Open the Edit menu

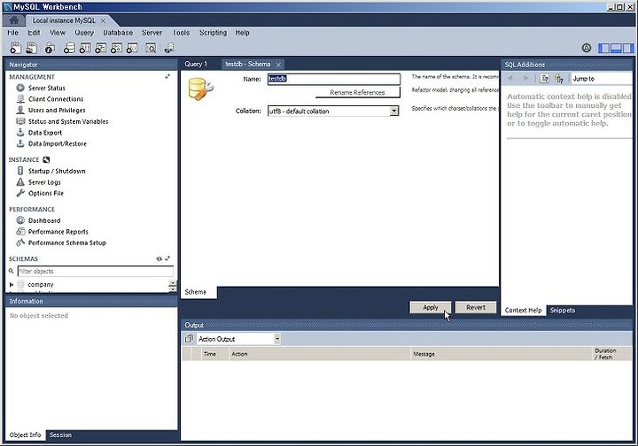34,33
